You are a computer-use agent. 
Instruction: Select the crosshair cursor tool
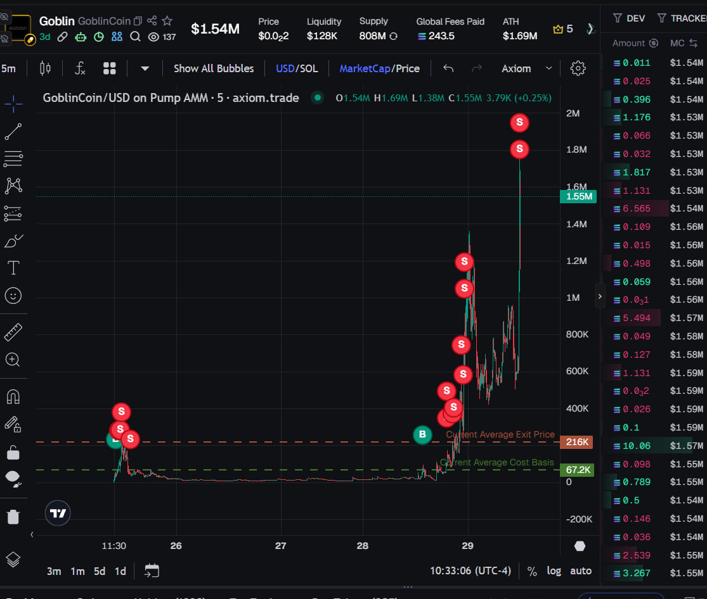point(13,104)
